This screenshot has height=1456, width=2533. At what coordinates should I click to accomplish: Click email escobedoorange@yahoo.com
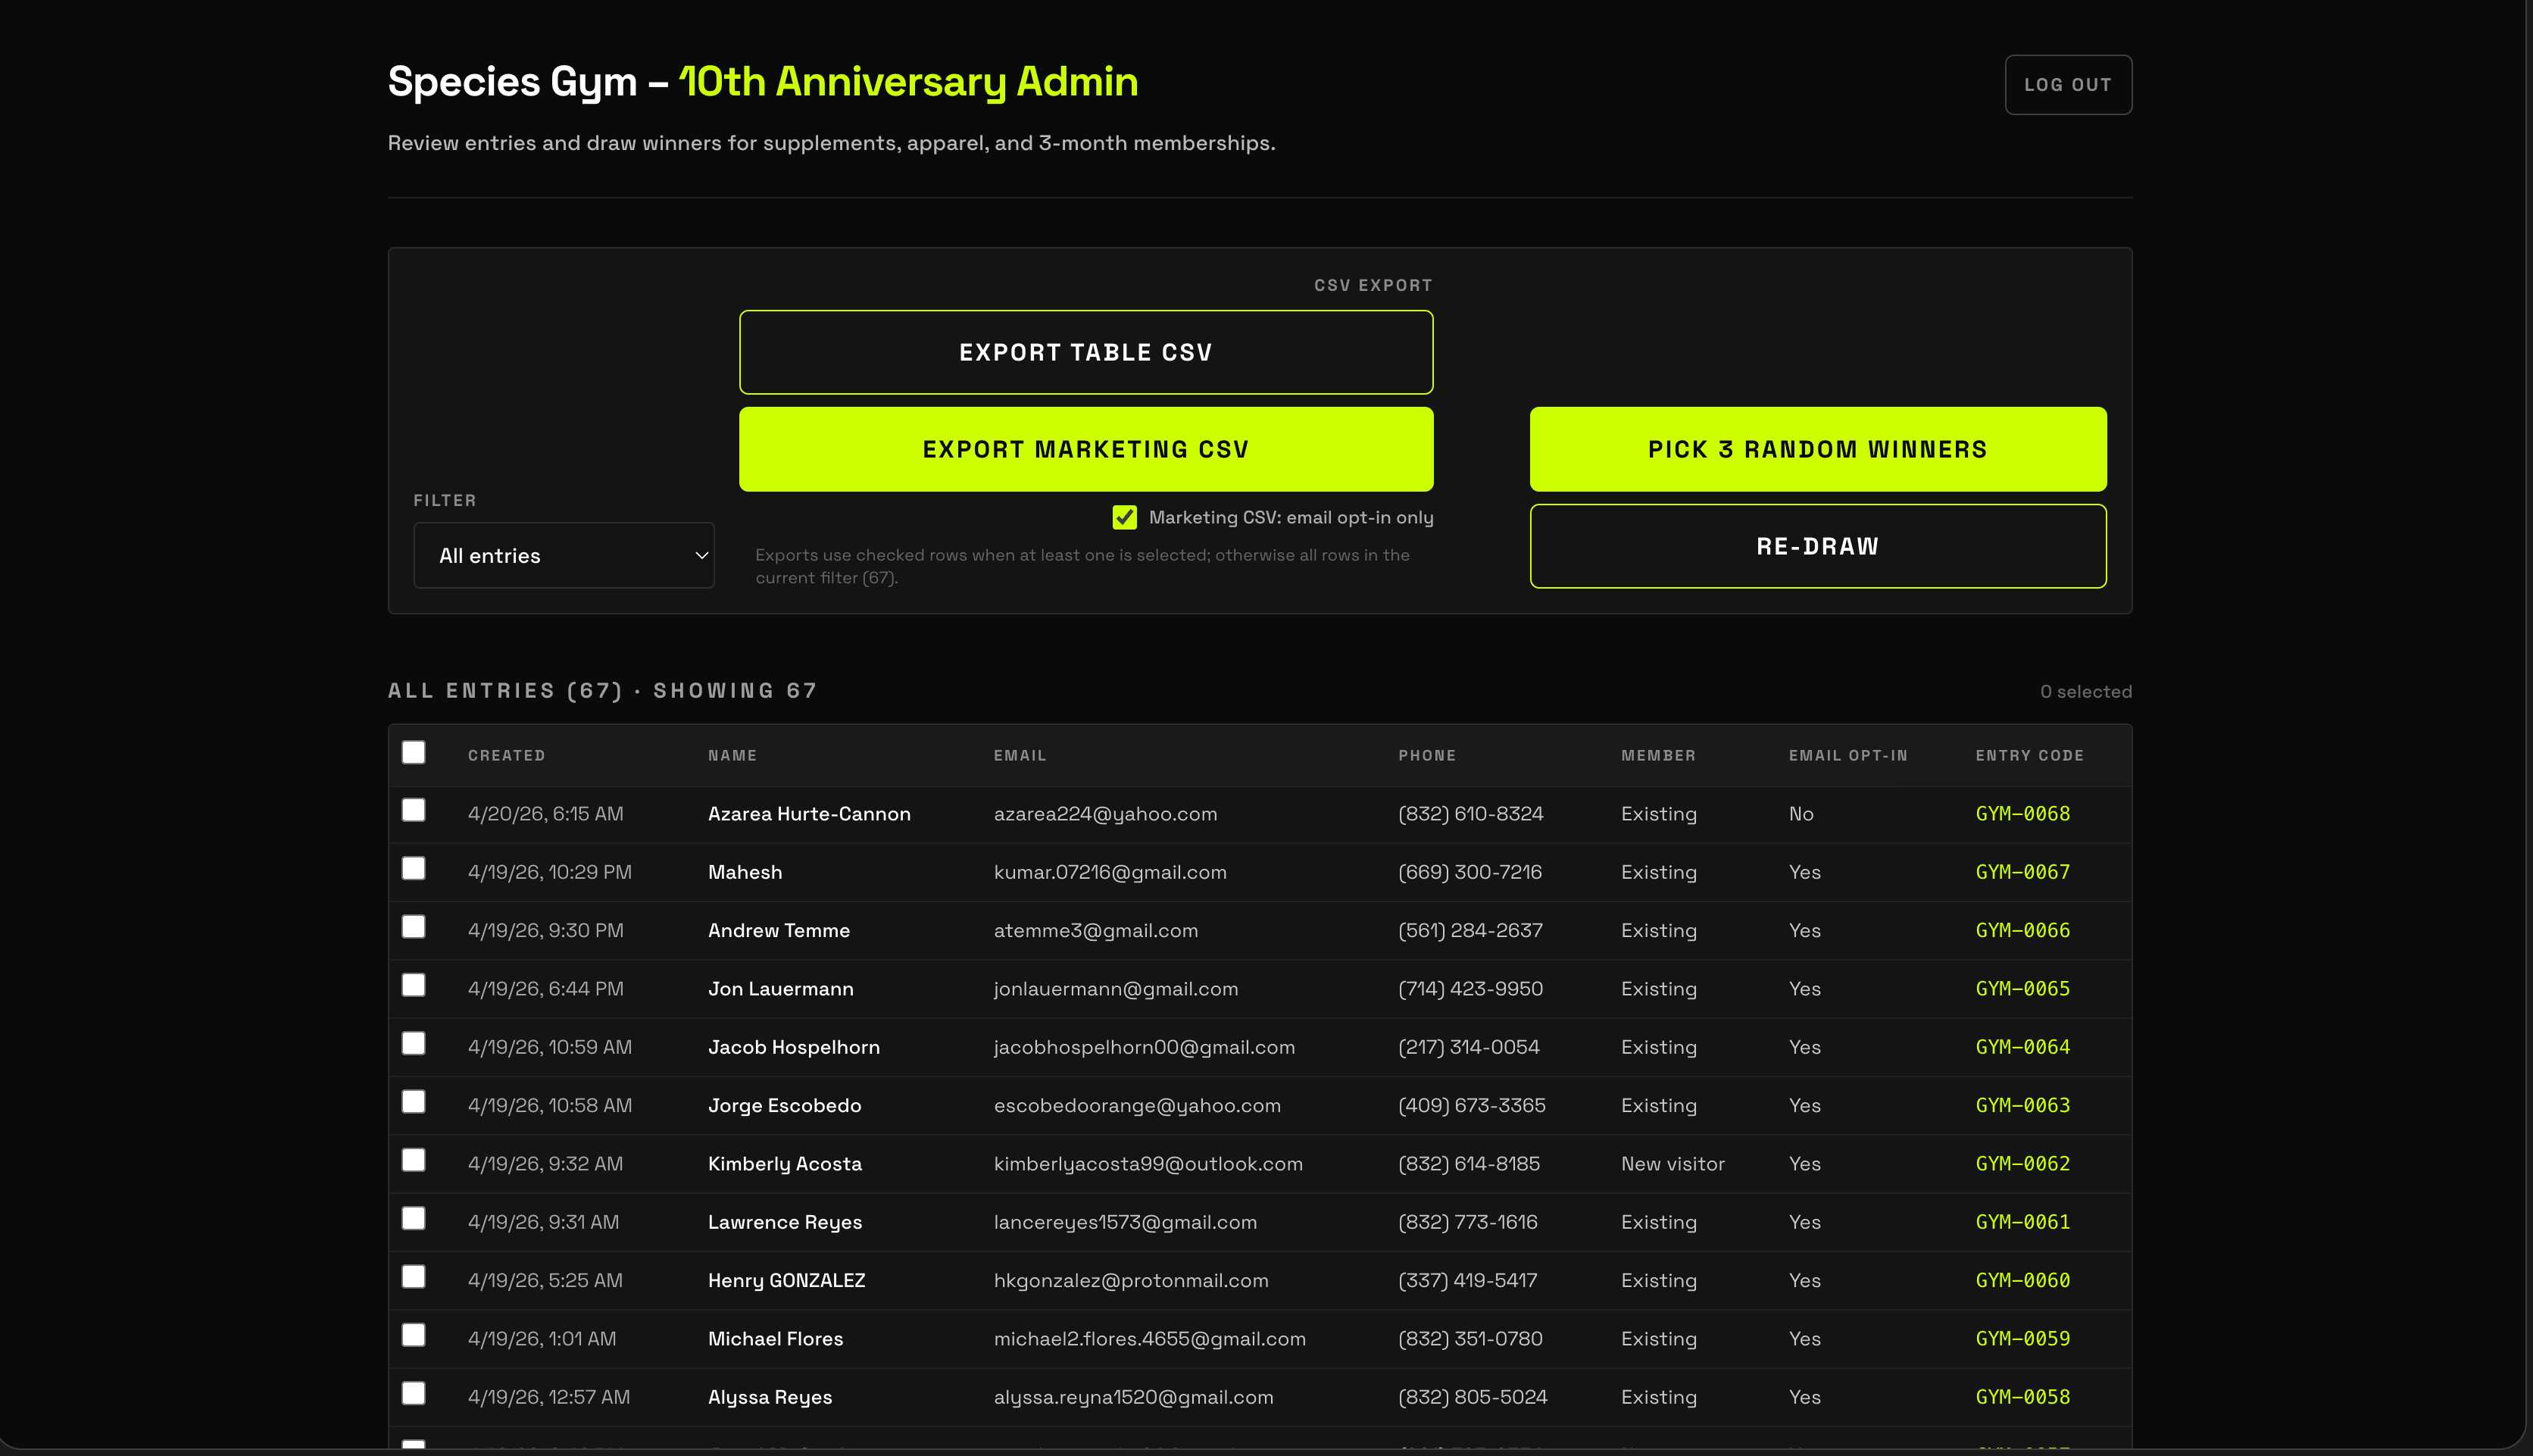point(1136,1105)
